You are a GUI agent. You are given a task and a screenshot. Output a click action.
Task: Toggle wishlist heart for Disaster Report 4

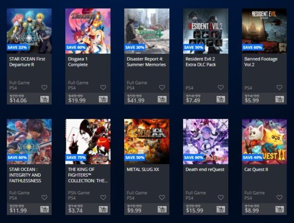point(162,87)
